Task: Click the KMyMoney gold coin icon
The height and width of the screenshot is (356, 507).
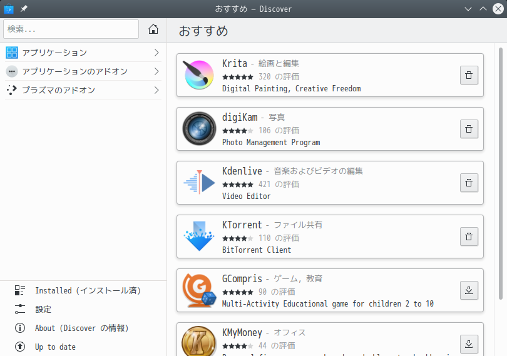Action: [199, 341]
